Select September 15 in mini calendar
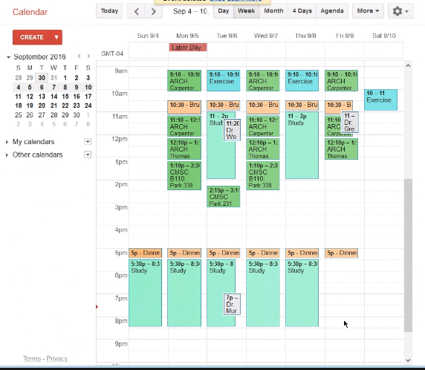 pos(65,97)
